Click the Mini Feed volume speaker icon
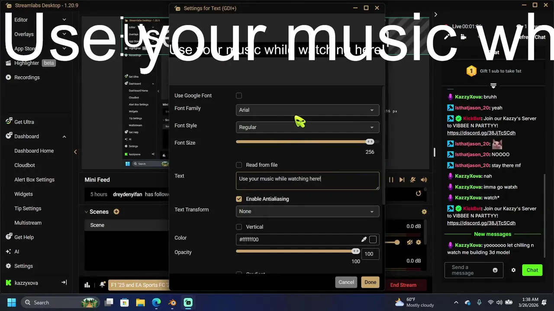The height and width of the screenshot is (311, 554). click(x=424, y=180)
